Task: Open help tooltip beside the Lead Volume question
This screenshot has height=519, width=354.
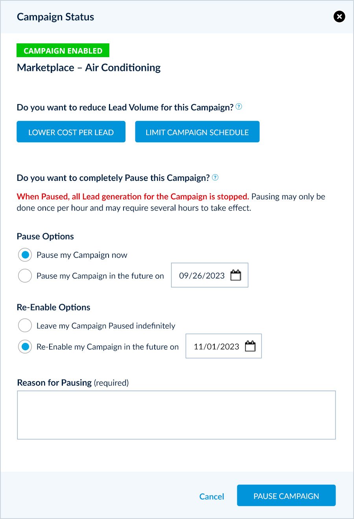Action: (x=239, y=106)
